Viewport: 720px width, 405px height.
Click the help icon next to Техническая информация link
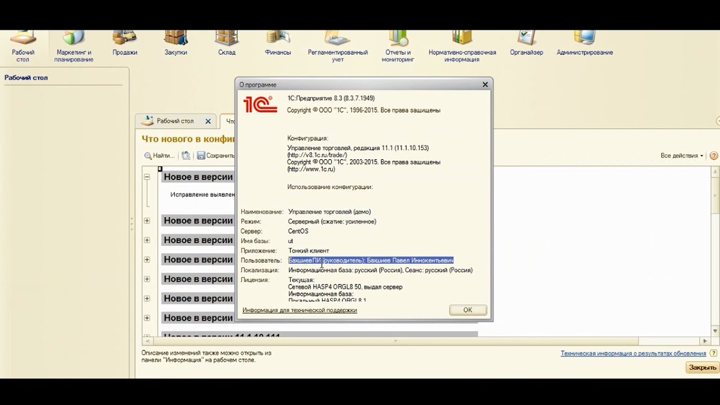tap(713, 353)
